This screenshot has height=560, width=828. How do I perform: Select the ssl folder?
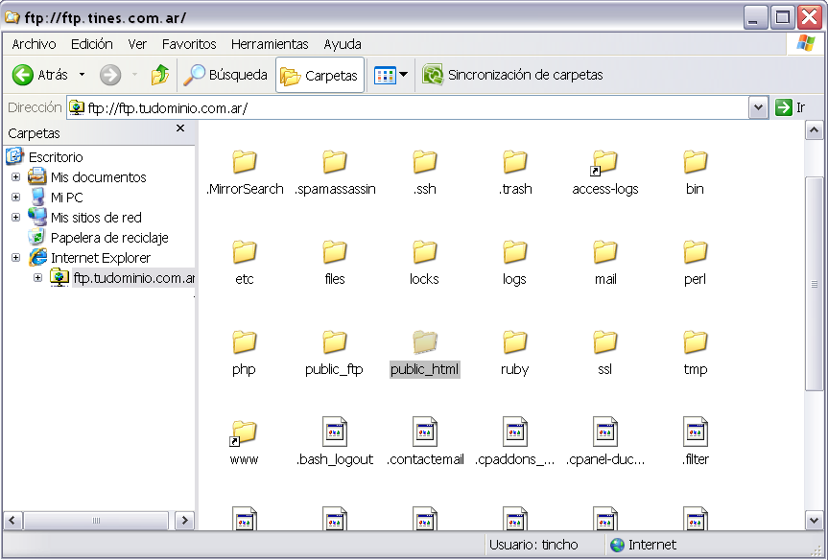[x=605, y=353]
